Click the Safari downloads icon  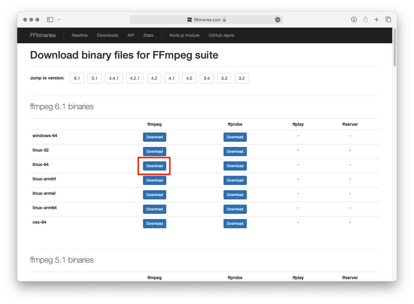click(354, 19)
